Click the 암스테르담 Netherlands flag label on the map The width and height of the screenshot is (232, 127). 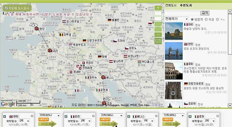71,21
